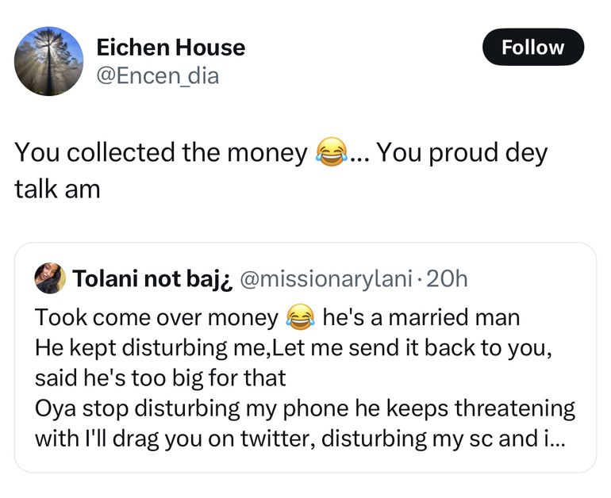Screen dimensions: 611x498
Task: Click the 20h timestamp on quoted tweet
Action: point(448,279)
